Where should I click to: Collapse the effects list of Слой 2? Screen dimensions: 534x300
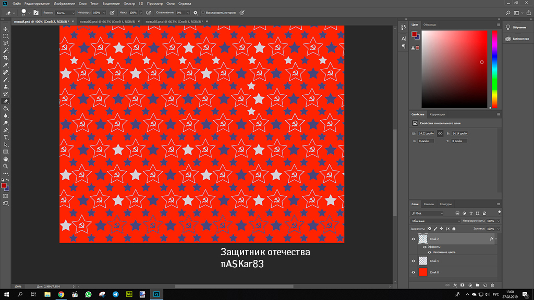pos(495,239)
